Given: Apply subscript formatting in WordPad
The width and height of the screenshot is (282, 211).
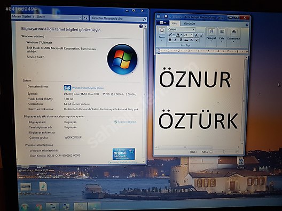Looking at the screenshot, I should pos(192,40).
